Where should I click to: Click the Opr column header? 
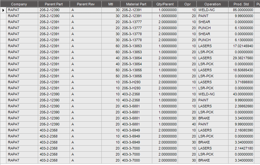[188, 4]
